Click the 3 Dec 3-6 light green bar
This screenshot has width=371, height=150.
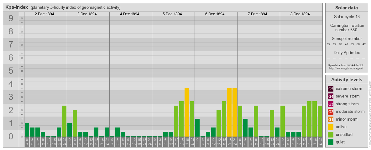(75, 123)
